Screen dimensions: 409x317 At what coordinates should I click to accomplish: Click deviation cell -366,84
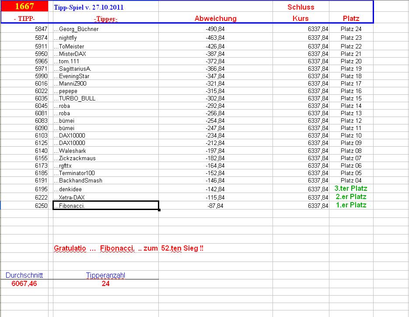coord(216,69)
